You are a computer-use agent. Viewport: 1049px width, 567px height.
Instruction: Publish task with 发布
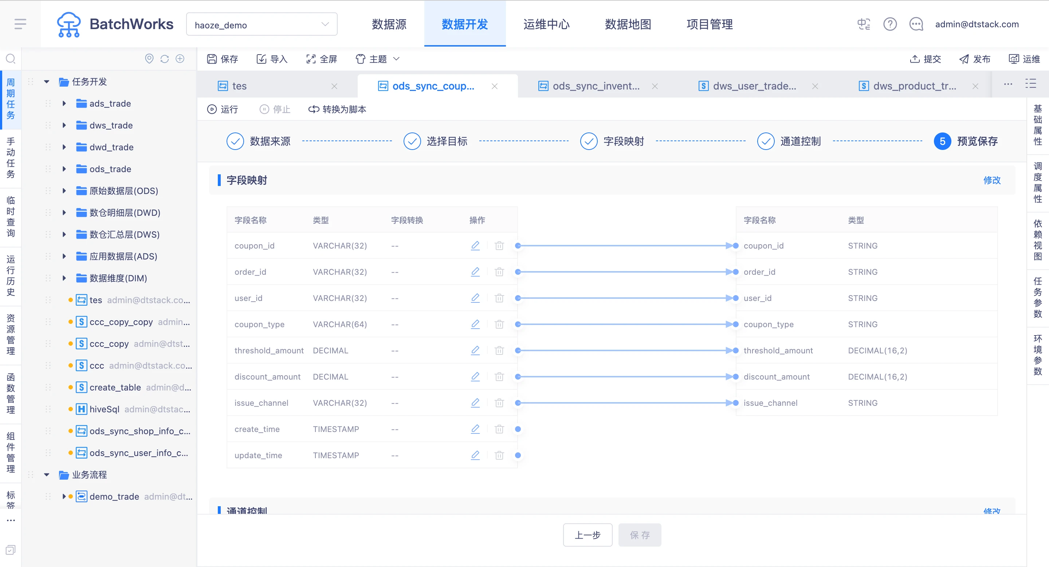(x=975, y=59)
